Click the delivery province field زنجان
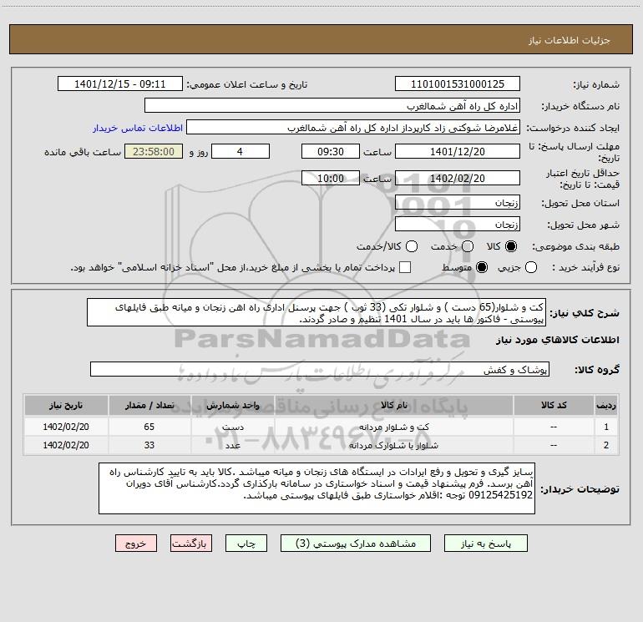 pyautogui.click(x=458, y=203)
